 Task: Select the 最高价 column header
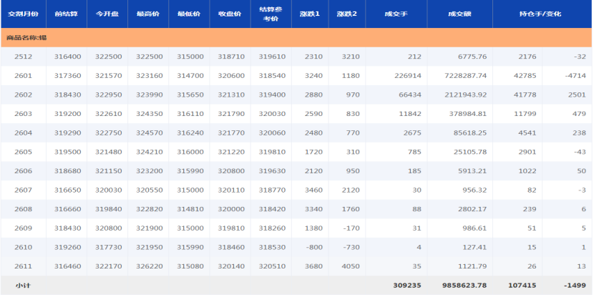click(148, 14)
